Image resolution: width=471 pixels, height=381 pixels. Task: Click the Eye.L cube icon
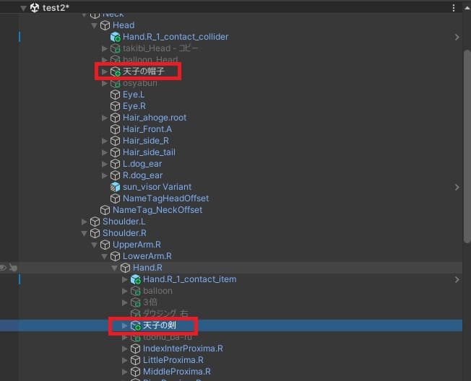(x=116, y=95)
